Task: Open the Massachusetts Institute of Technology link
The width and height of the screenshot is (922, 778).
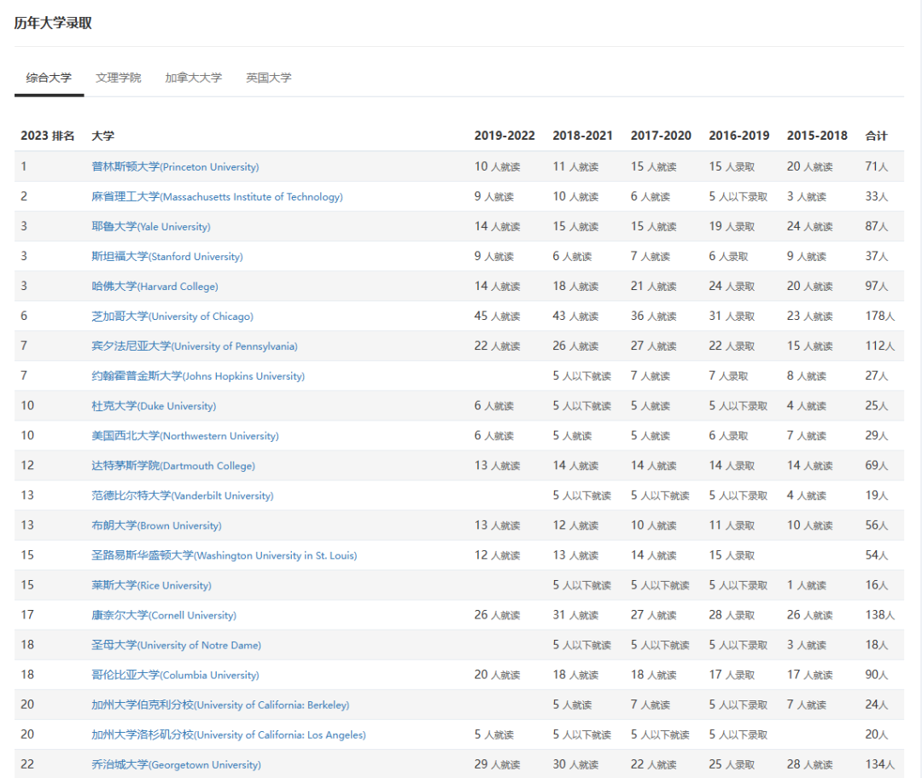Action: pos(217,197)
